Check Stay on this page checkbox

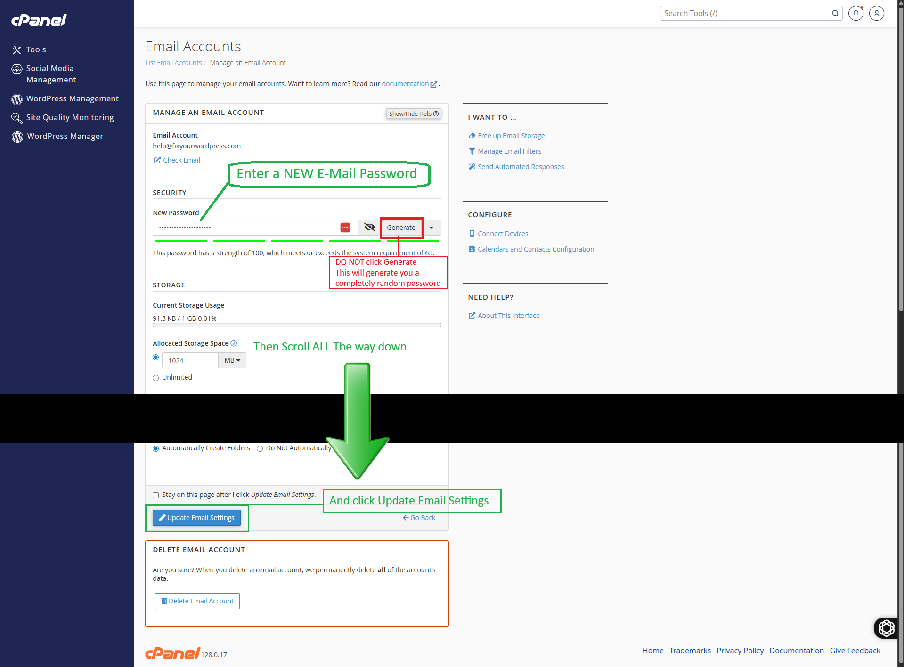(x=156, y=495)
